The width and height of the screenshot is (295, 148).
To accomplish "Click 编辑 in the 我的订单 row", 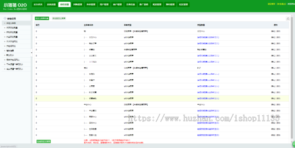I will (273, 43).
